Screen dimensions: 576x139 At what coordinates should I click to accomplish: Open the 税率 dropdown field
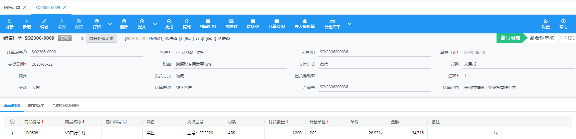[230, 64]
